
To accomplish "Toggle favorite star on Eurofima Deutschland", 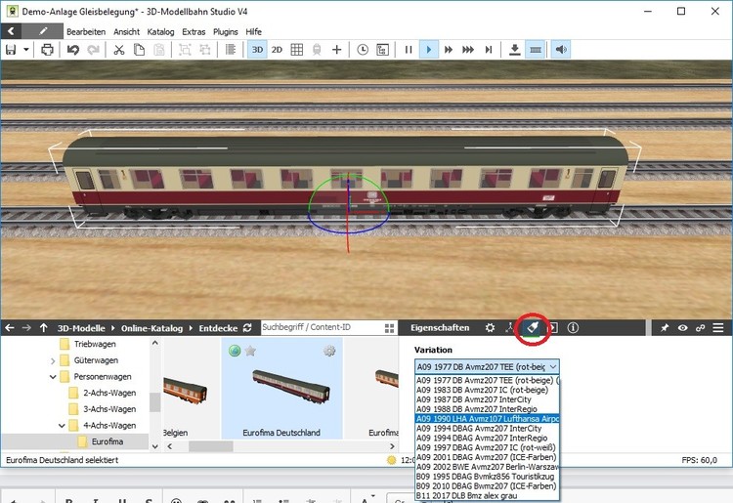I will (x=250, y=351).
